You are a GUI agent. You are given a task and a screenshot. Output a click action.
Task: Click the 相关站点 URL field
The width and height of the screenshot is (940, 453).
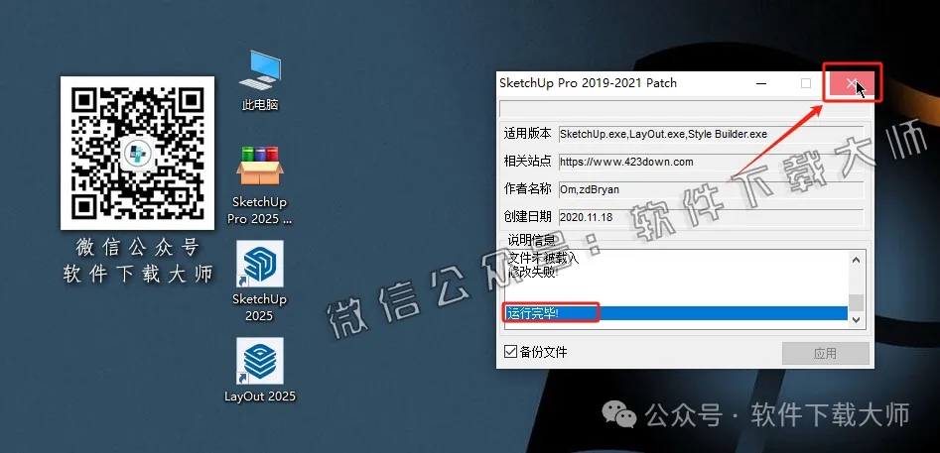click(711, 163)
